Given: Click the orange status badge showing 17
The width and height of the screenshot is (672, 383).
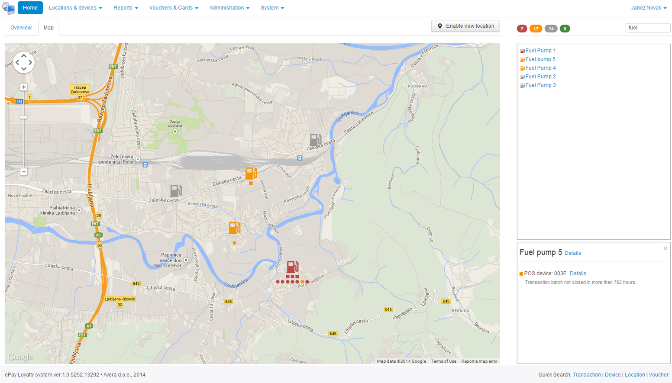Looking at the screenshot, I should [x=536, y=29].
